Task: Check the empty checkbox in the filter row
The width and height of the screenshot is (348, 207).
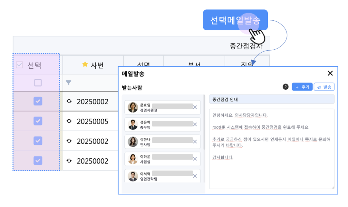Action: pyautogui.click(x=38, y=83)
